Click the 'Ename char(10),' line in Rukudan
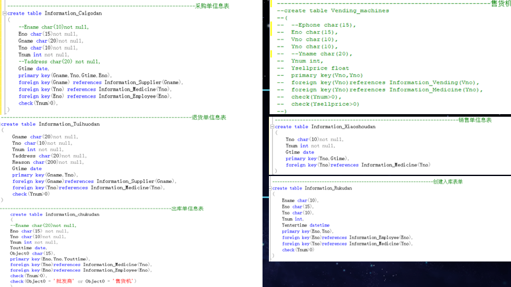The width and height of the screenshot is (511, 287). (x=300, y=200)
